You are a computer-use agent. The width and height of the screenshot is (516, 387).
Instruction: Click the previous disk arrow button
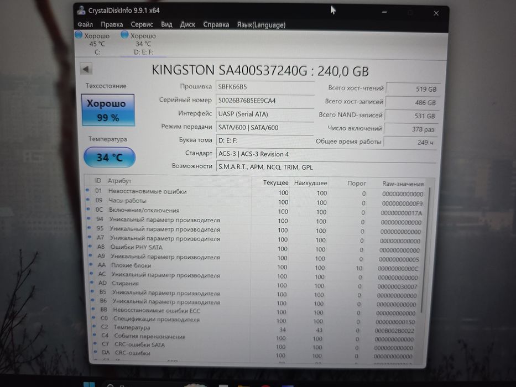point(86,69)
